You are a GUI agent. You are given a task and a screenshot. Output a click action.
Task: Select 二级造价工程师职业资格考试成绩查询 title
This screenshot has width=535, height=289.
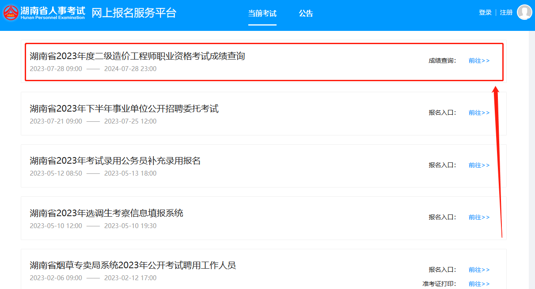137,56
